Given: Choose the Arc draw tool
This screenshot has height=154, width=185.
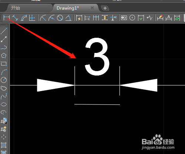Looking at the screenshot, I should (4, 72).
